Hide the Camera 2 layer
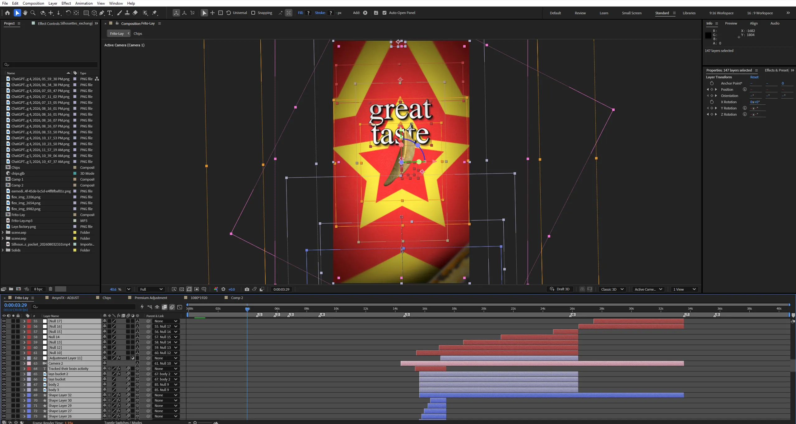 (4, 363)
